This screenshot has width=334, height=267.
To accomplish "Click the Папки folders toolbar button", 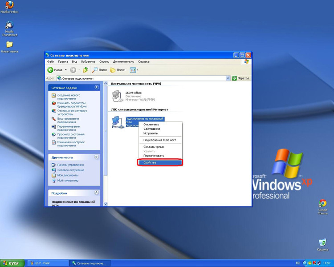I will (x=118, y=70).
